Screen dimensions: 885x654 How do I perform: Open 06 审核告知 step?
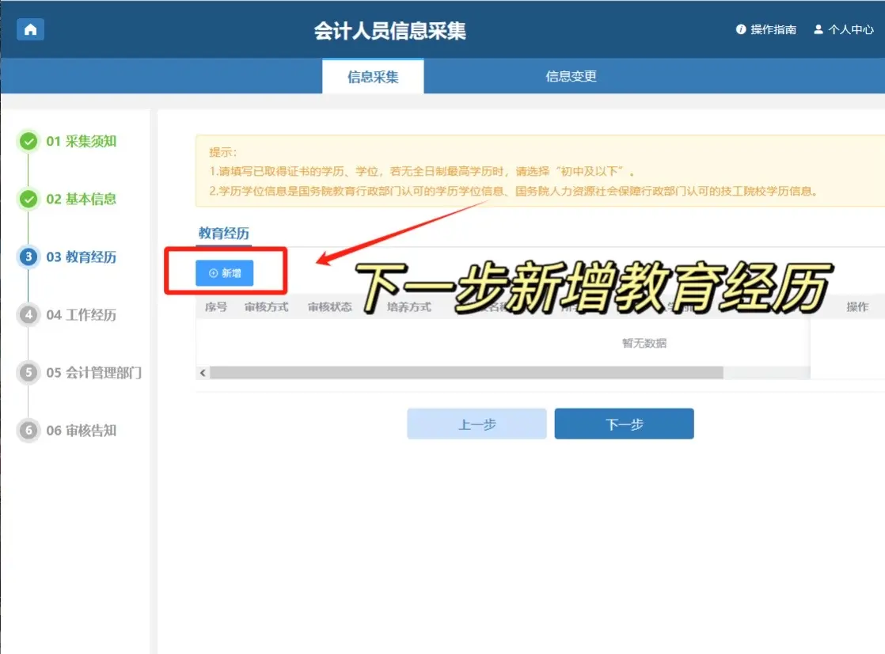[81, 431]
